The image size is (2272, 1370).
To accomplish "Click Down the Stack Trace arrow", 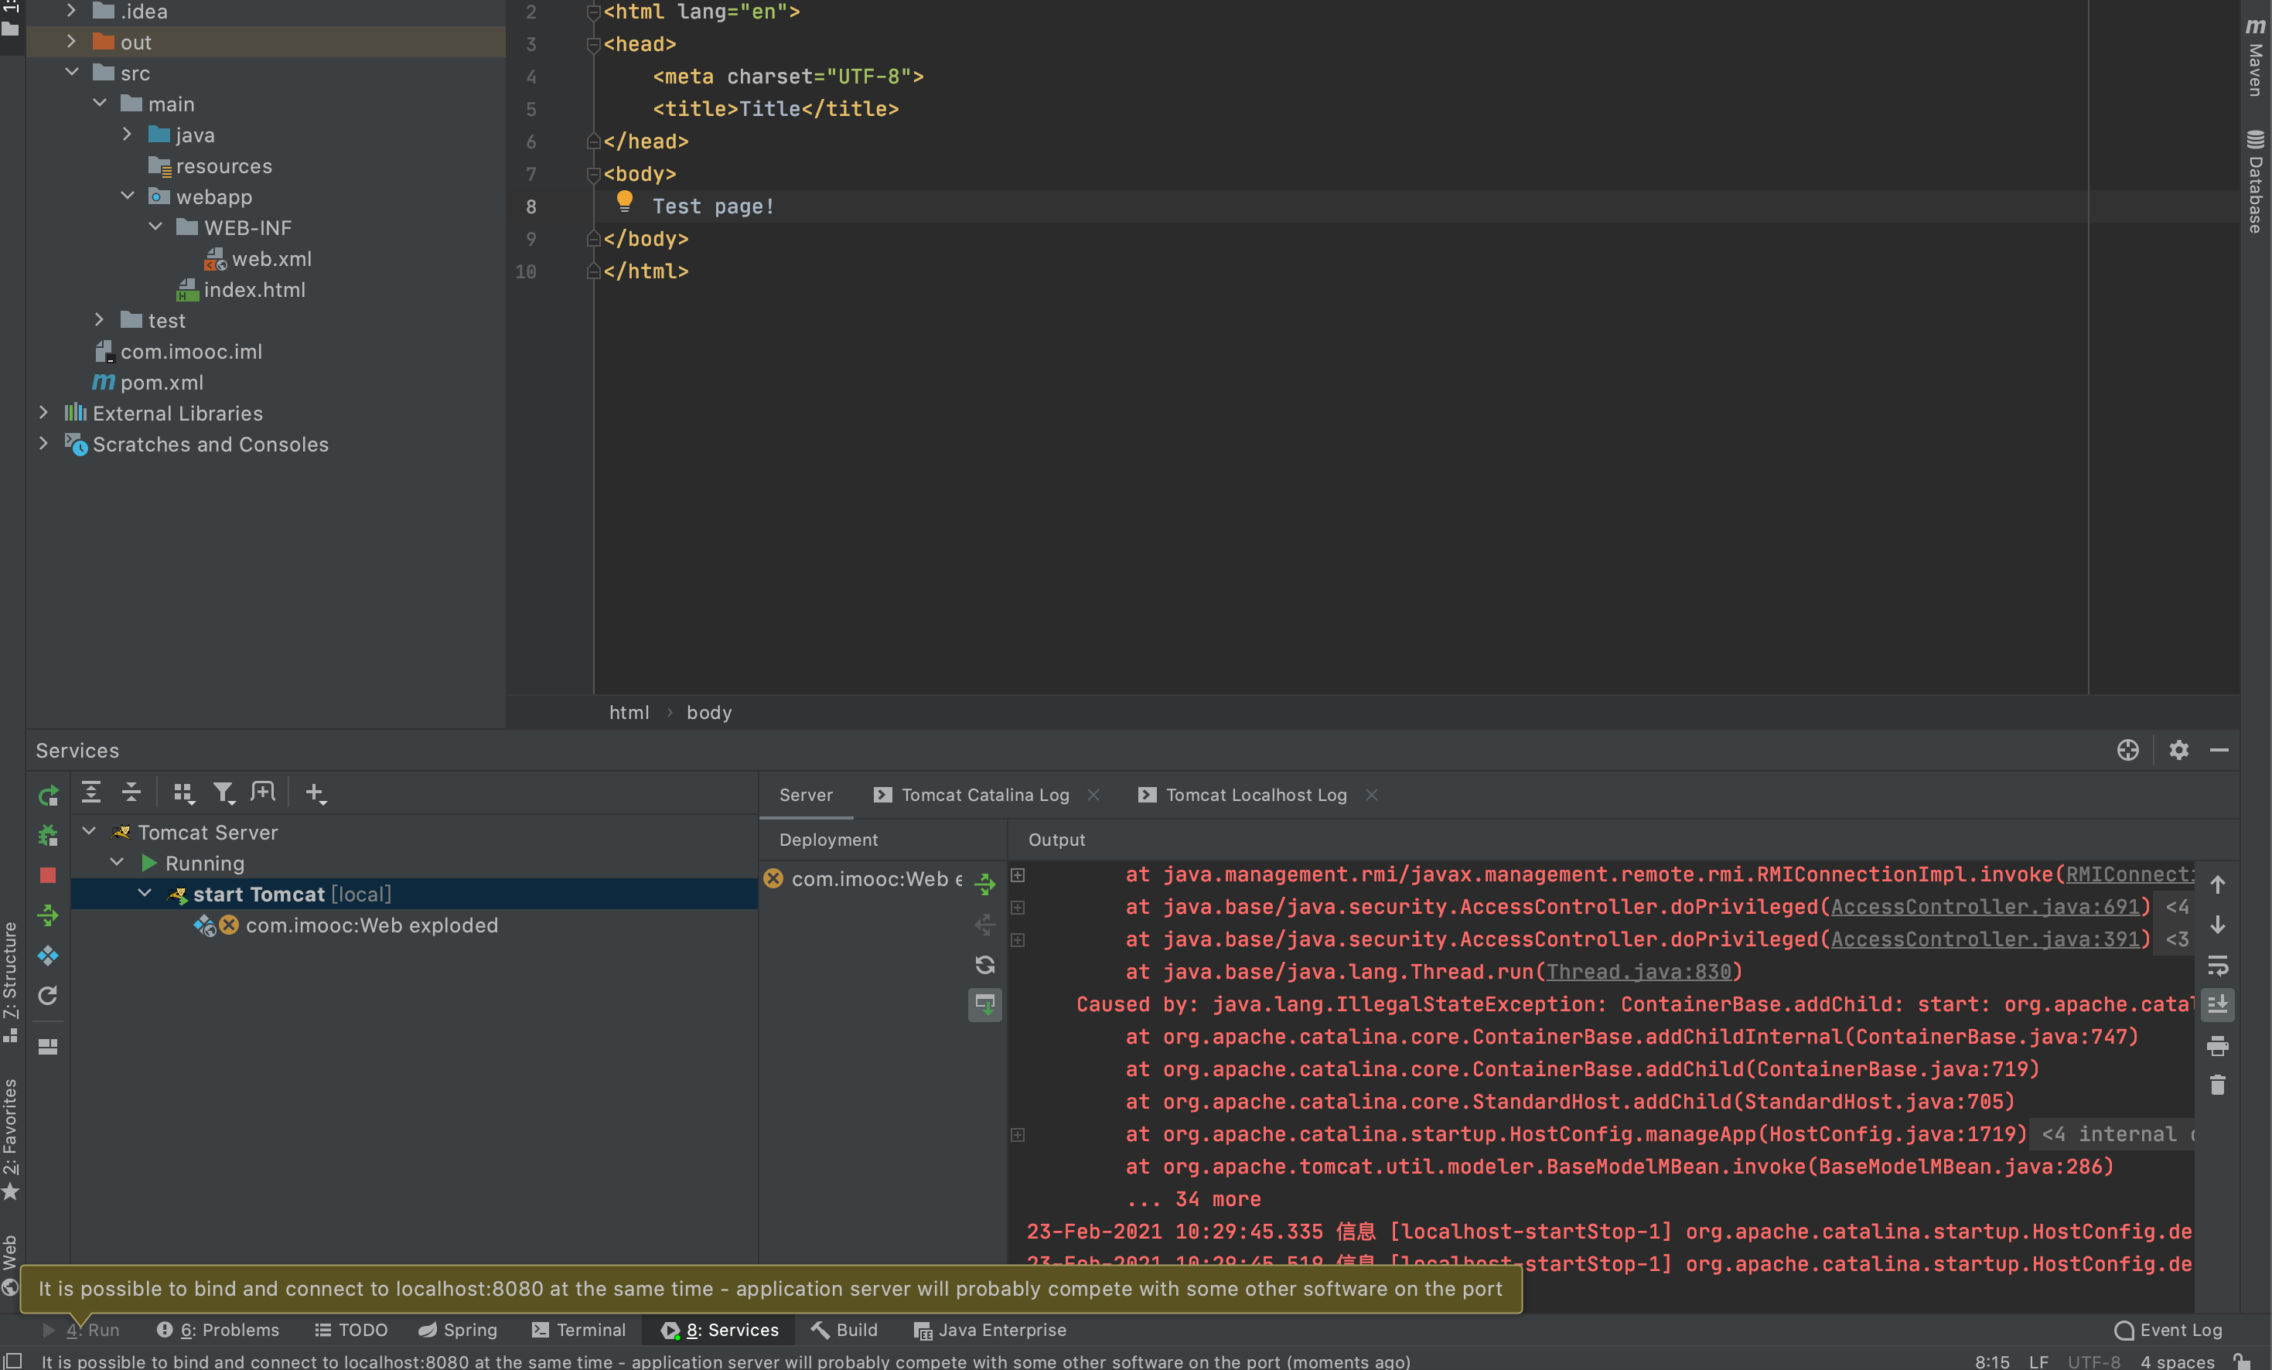I will (2218, 925).
